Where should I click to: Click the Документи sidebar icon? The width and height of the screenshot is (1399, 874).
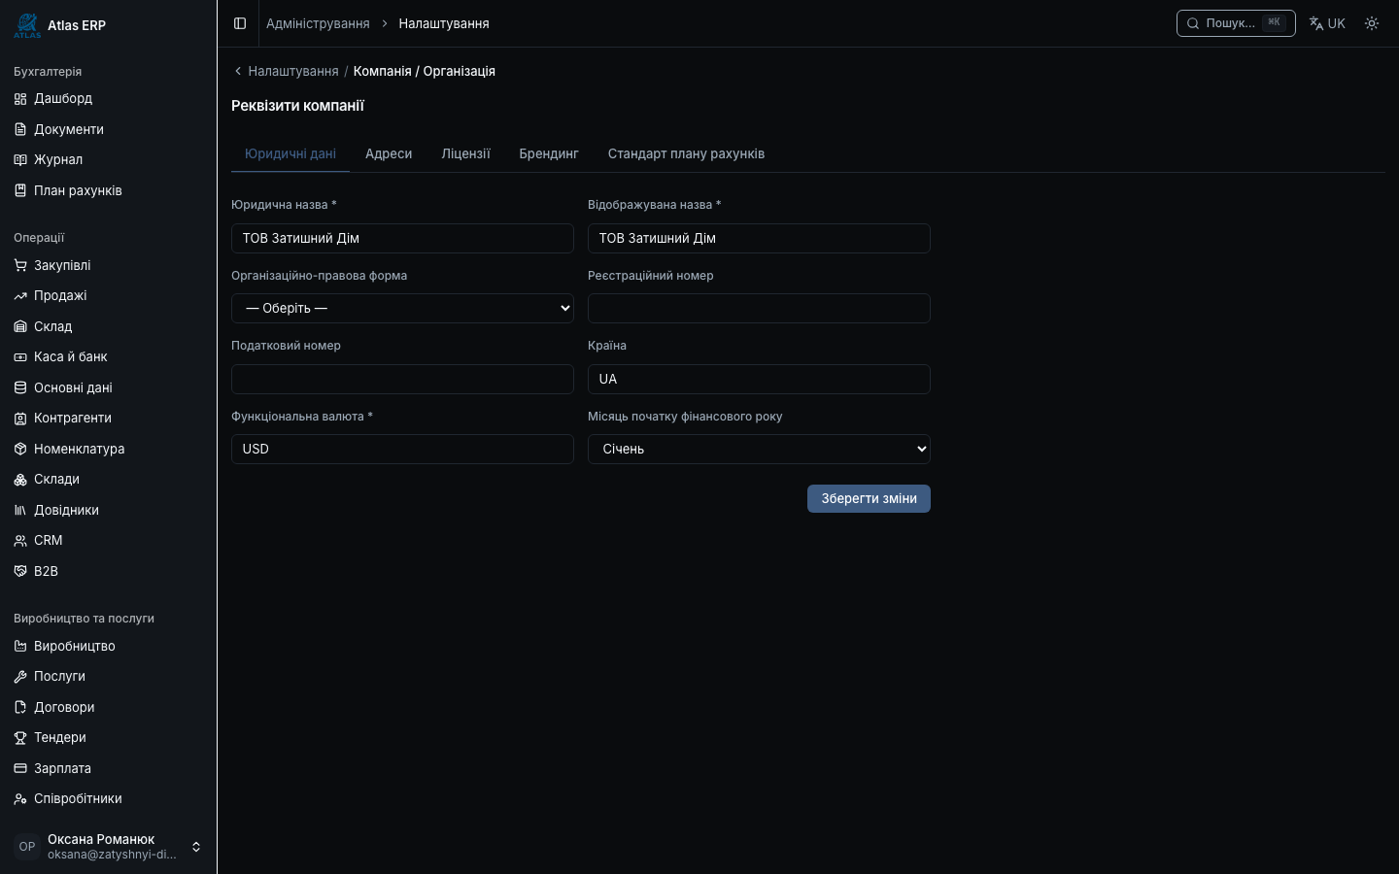(x=20, y=129)
